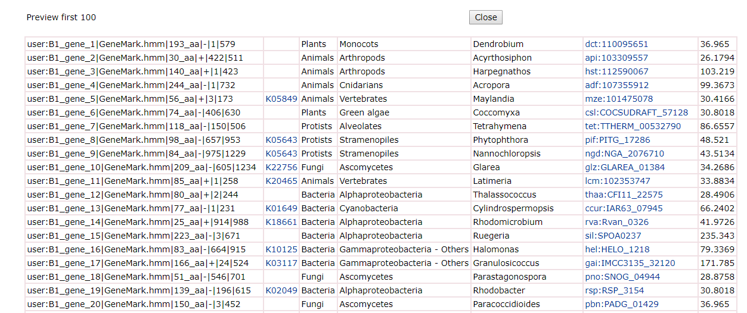Click the Close button
Screen dimensions: 747x313
click(x=486, y=17)
